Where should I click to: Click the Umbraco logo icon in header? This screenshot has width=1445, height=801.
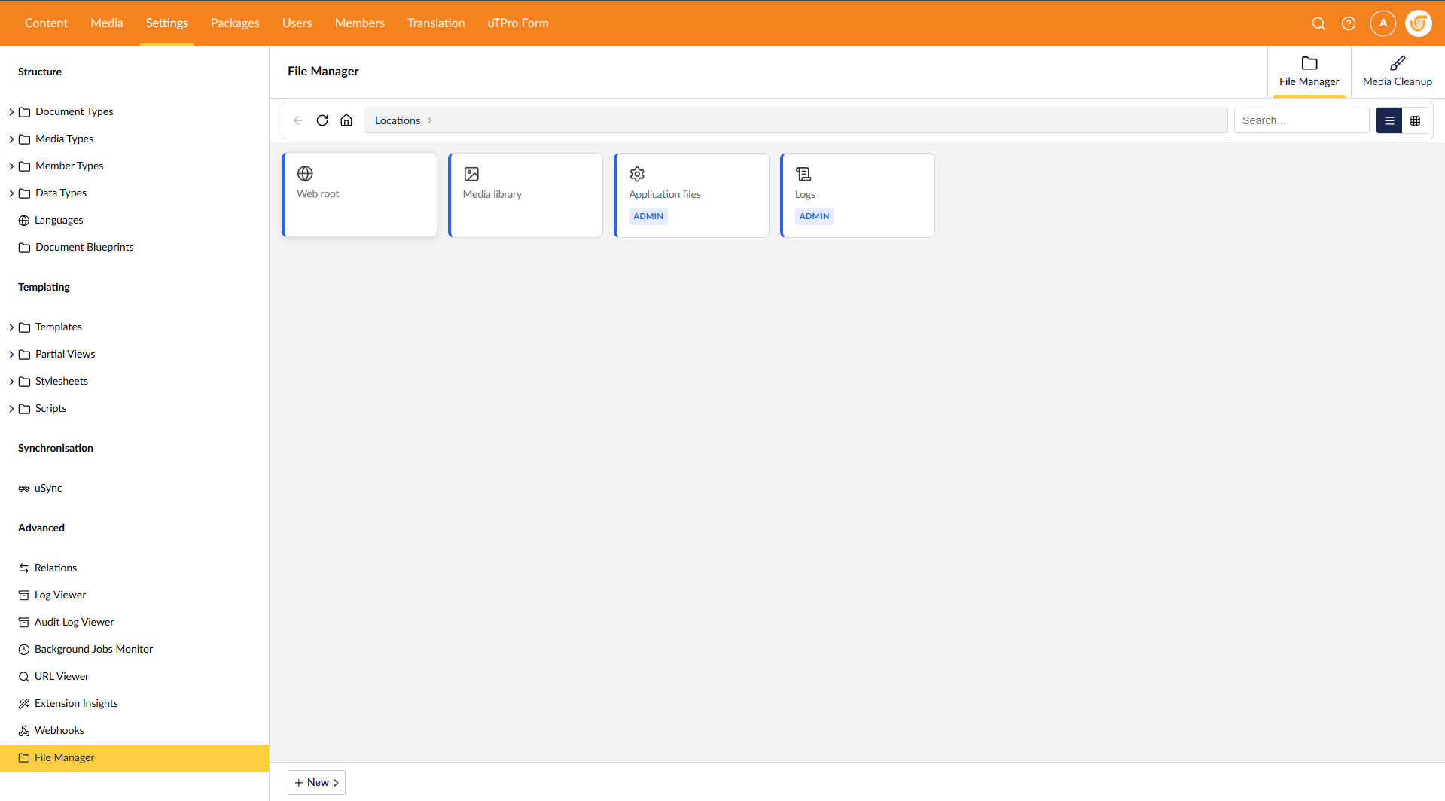click(x=1419, y=23)
